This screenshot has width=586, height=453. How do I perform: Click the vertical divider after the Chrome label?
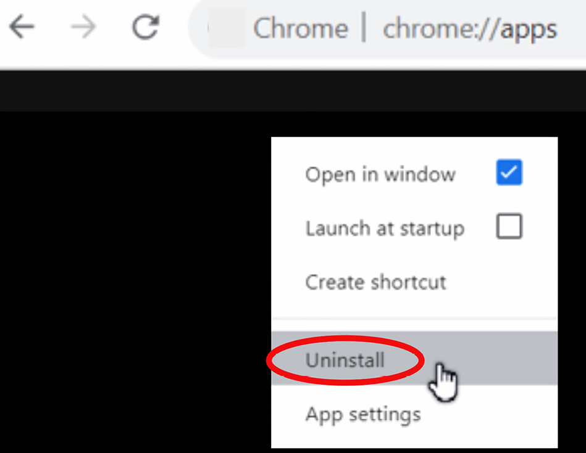364,27
